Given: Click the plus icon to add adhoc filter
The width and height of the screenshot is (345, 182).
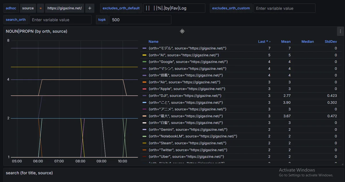Looking at the screenshot, I should pyautogui.click(x=90, y=8).
